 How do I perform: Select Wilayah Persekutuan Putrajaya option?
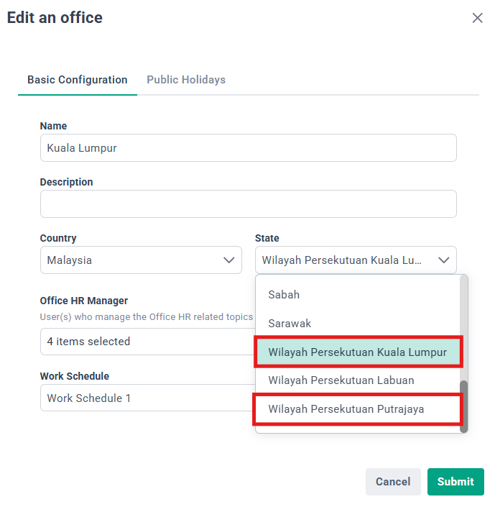346,409
